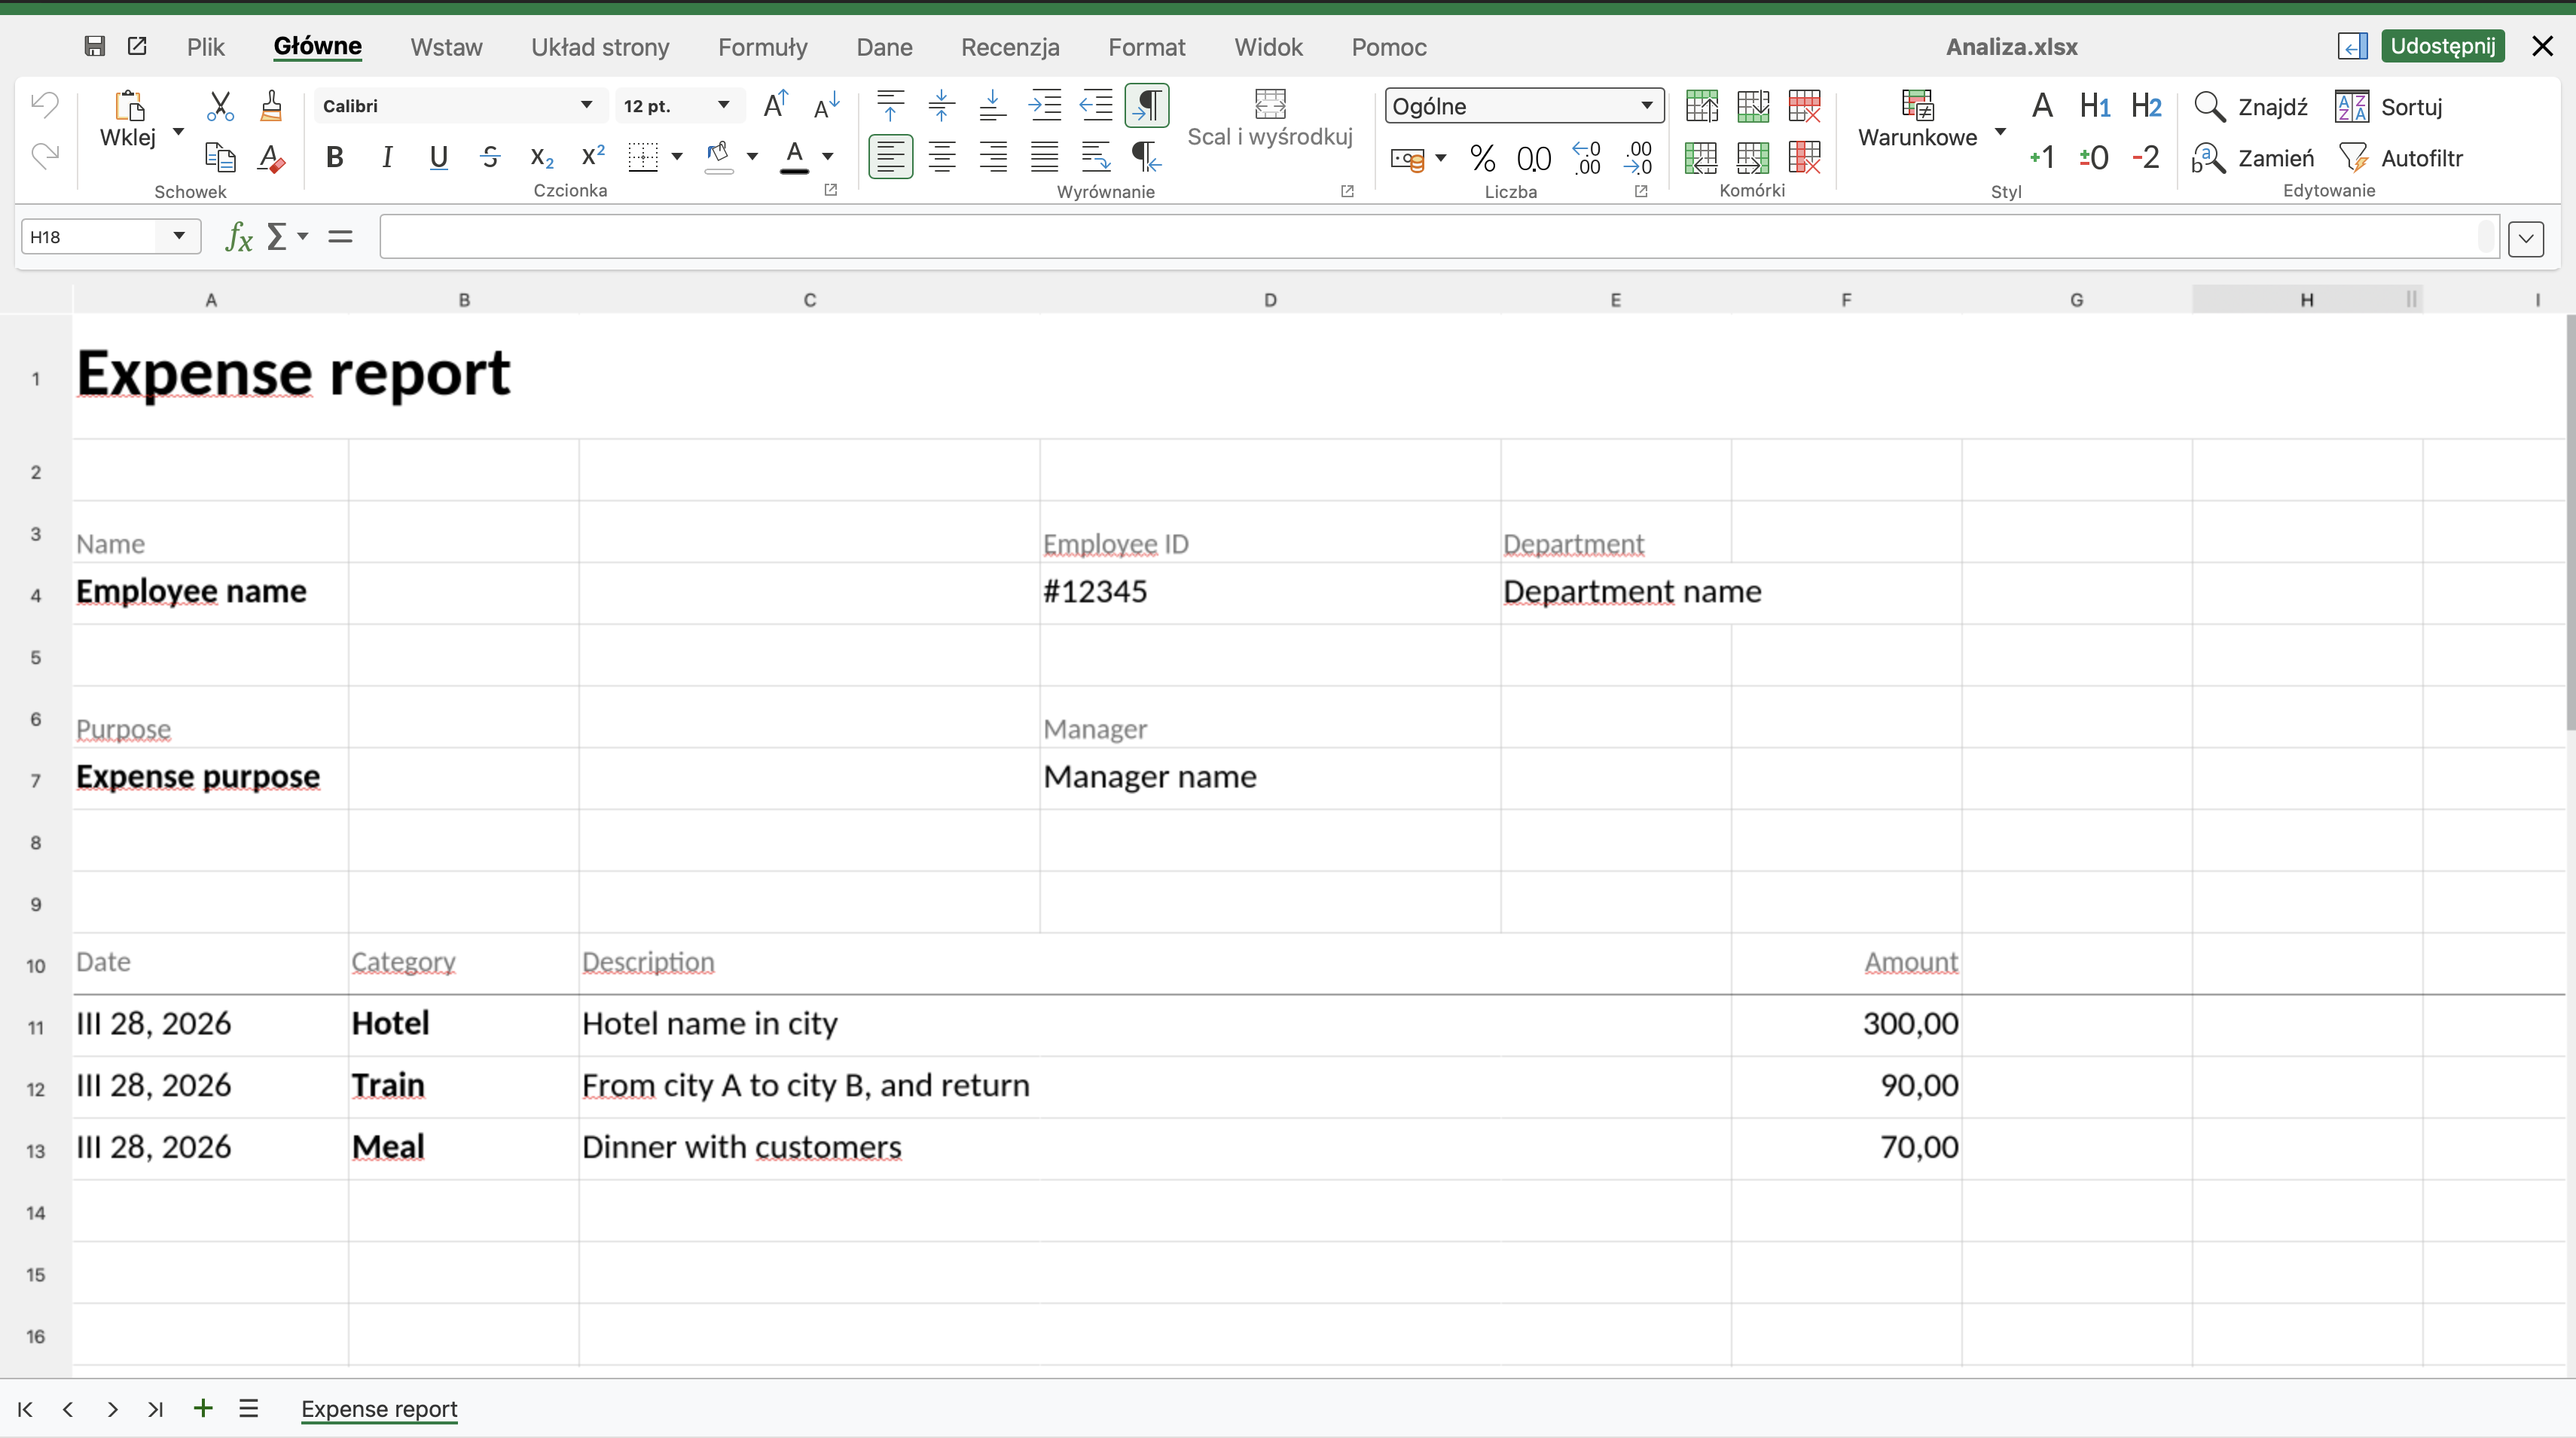Click the Function Wizard fx icon
This screenshot has height=1438, width=2576.
pyautogui.click(x=238, y=237)
